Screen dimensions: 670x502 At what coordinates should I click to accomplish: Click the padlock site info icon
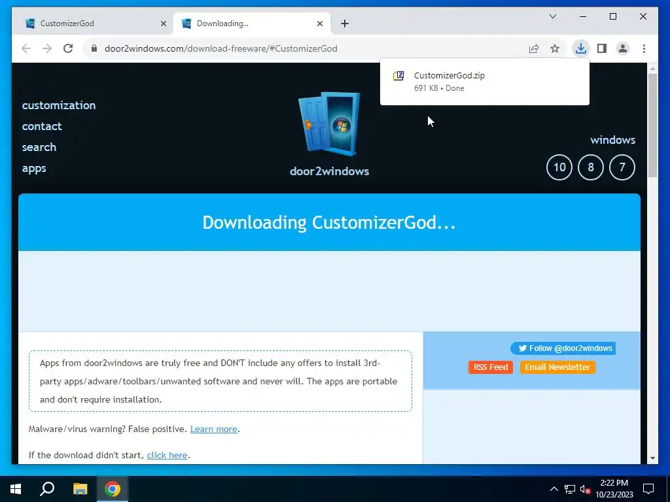pos(94,48)
